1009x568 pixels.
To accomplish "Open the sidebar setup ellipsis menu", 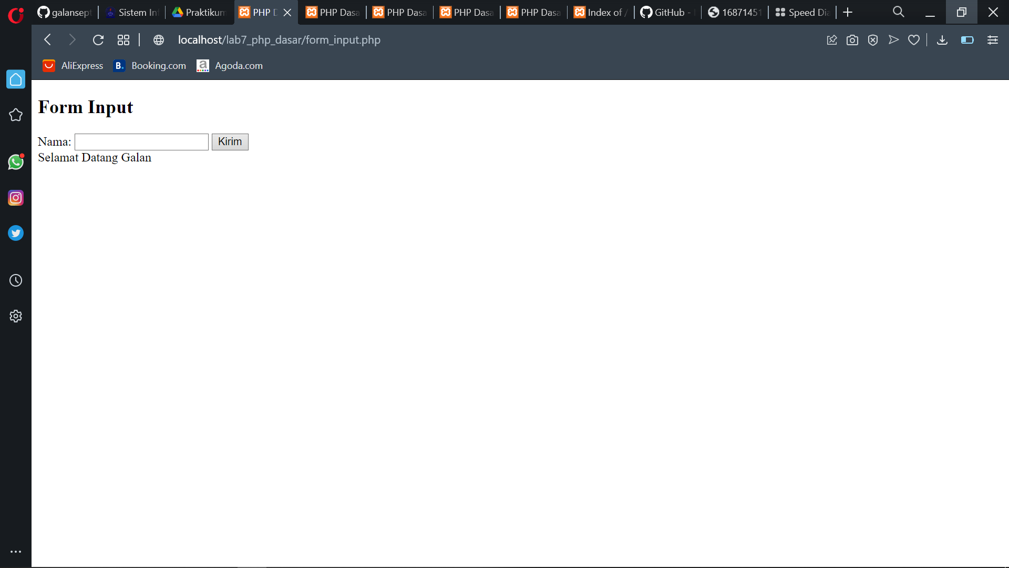I will [16, 551].
